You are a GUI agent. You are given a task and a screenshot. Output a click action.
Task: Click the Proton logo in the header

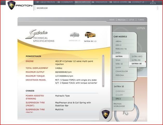(12, 5)
